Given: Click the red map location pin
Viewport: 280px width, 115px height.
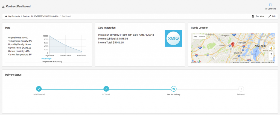Looking at the screenshot, I should (x=233, y=45).
